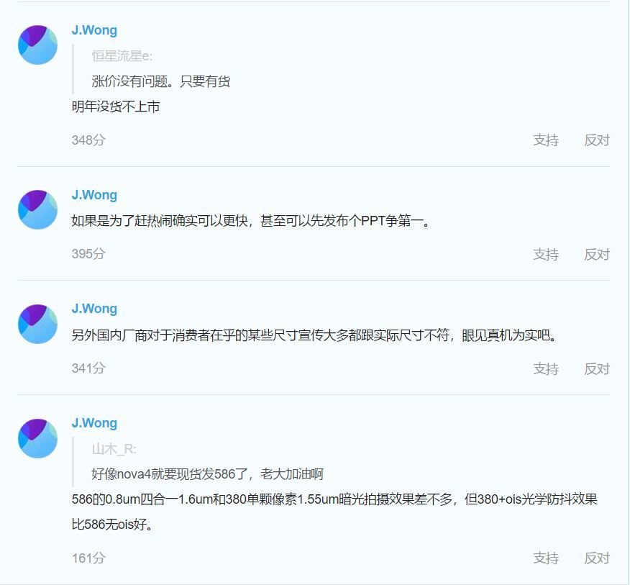Click 支持 on the first comment
The height and width of the screenshot is (585, 630).
[547, 140]
